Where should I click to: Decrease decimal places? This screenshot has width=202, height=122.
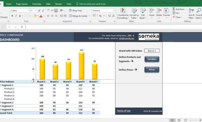tap(113, 16)
